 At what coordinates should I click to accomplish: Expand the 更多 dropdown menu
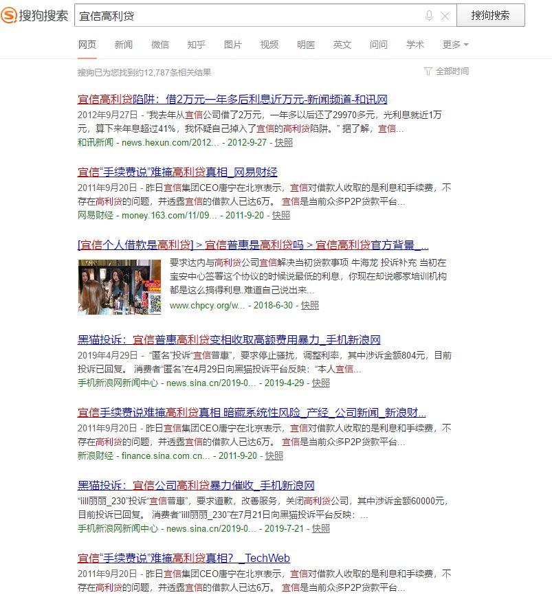[456, 45]
